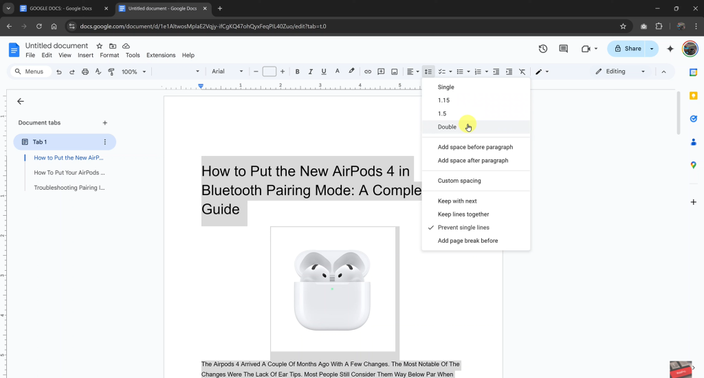The width and height of the screenshot is (704, 378).
Task: Decrease font size with minus button
Action: point(256,72)
